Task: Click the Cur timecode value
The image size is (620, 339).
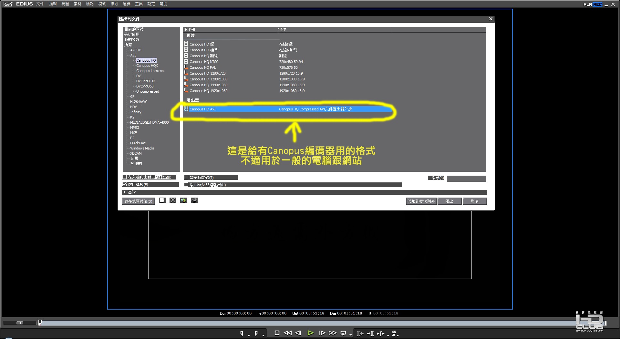Action: coord(239,313)
